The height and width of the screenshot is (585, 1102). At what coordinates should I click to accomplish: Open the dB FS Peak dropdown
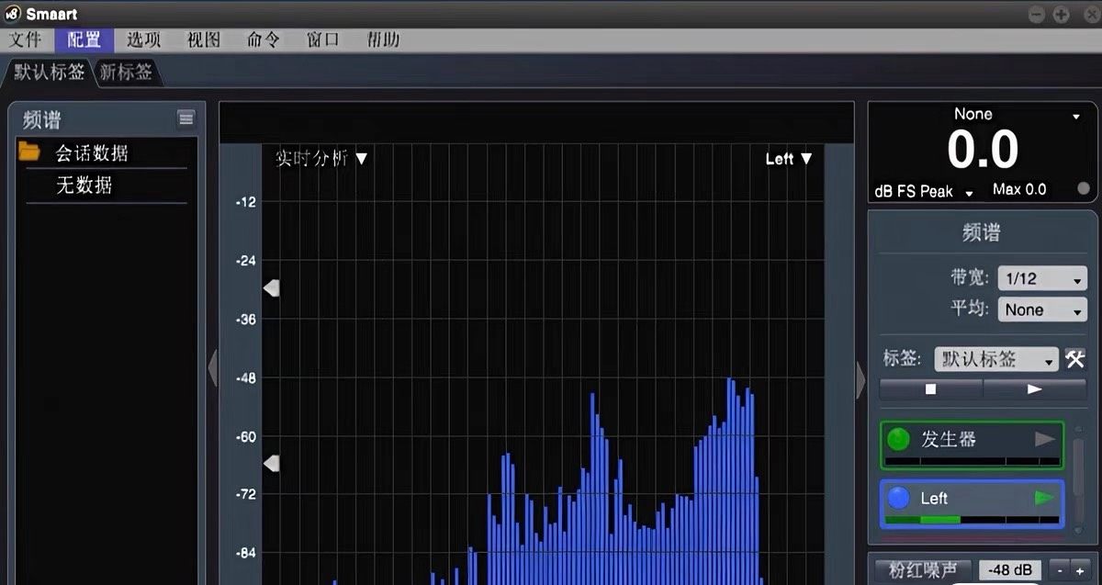point(924,191)
